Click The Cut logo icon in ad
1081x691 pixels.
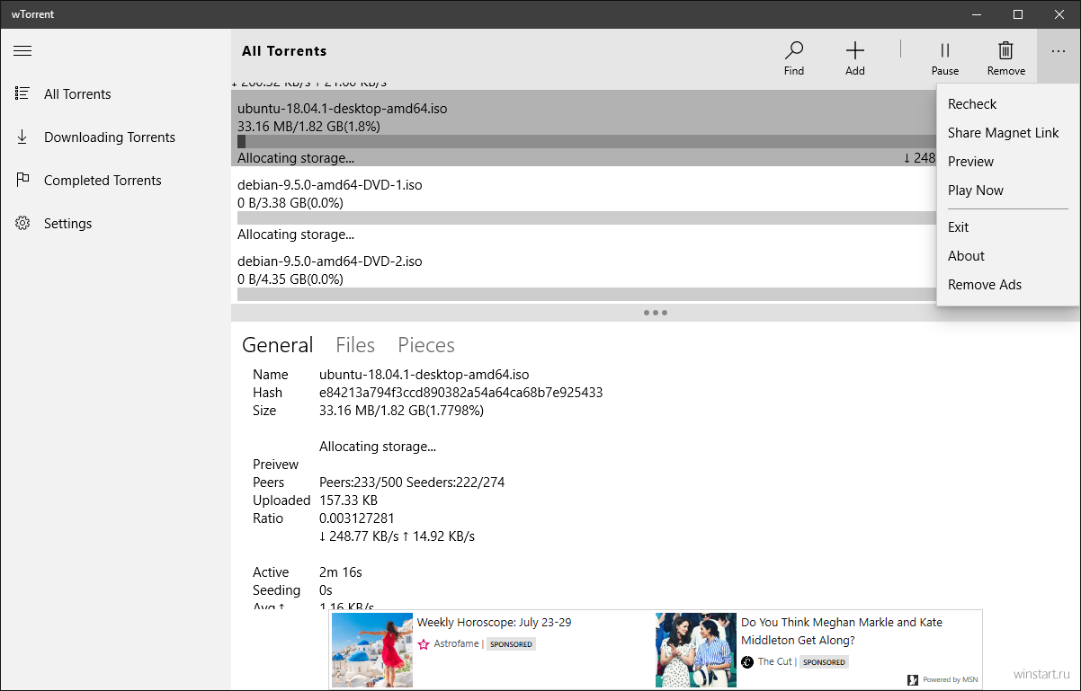pos(747,661)
